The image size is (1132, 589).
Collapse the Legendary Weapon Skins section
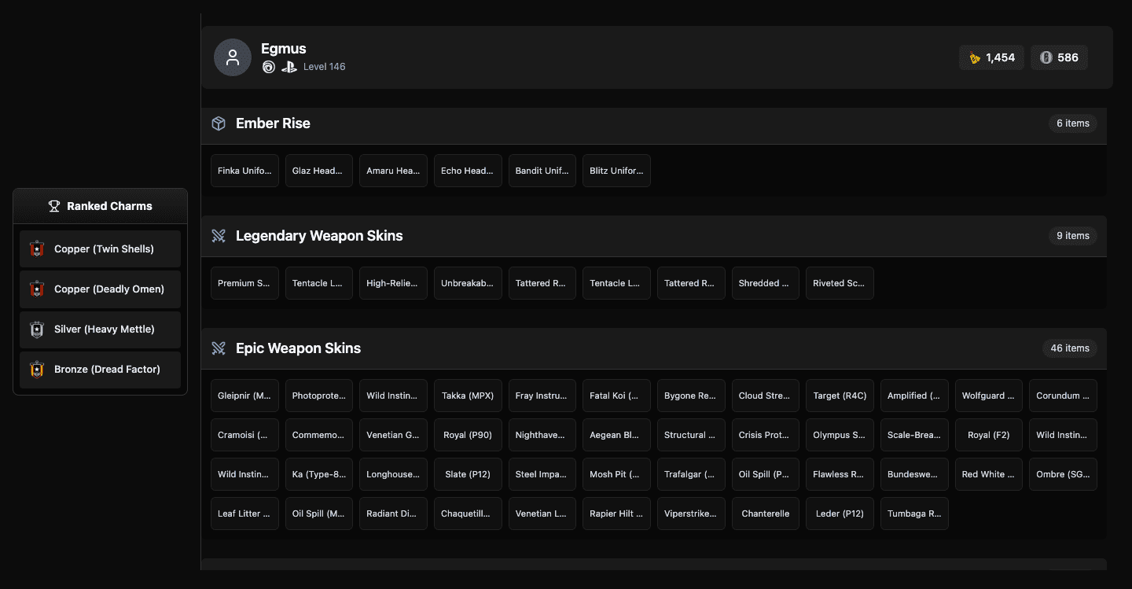tap(652, 236)
